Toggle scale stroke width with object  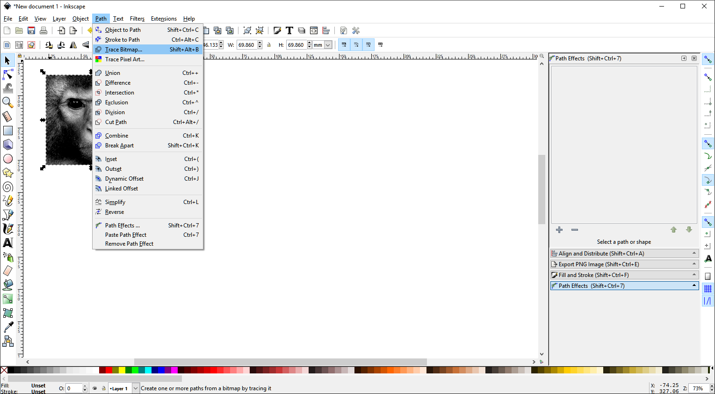[344, 45]
